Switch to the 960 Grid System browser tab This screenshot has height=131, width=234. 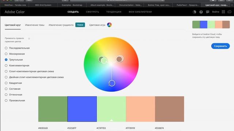[43, 5]
